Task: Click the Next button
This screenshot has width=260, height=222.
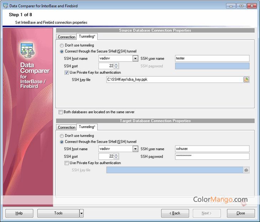Action: coord(207,213)
